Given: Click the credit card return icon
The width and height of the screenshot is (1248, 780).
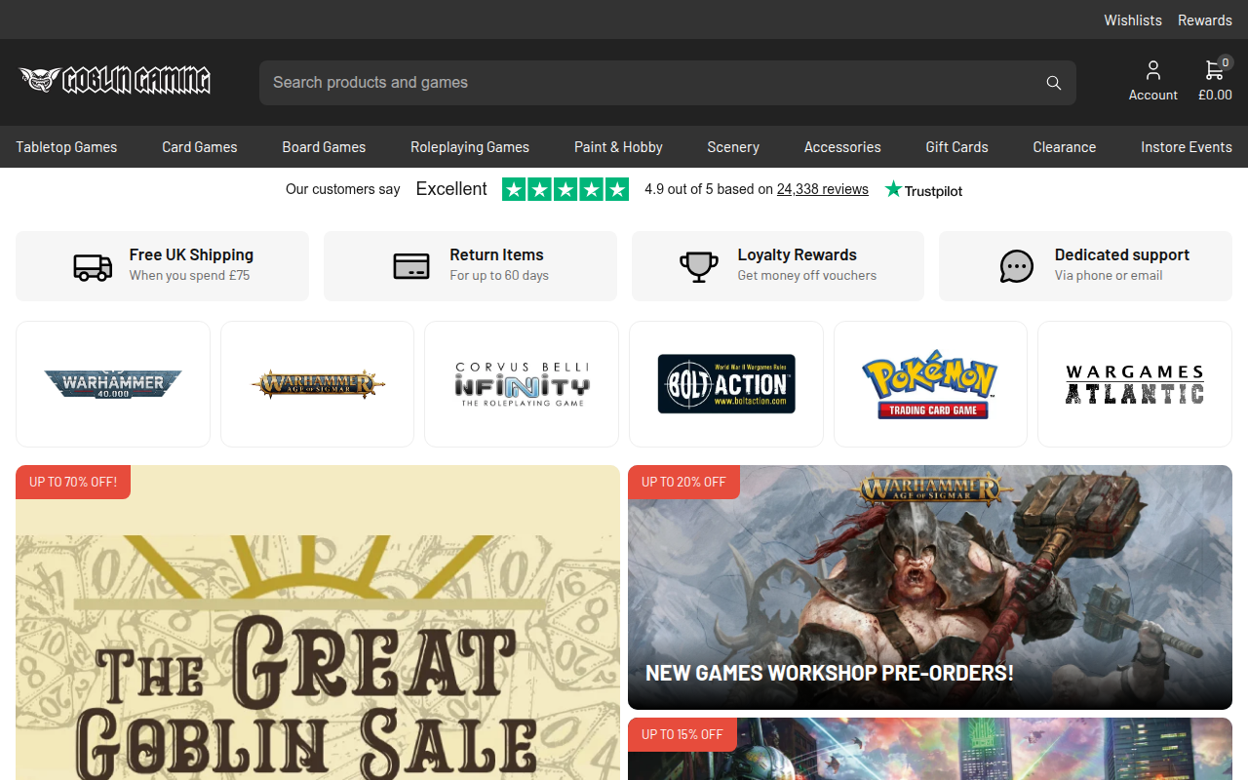Looking at the screenshot, I should point(411,266).
